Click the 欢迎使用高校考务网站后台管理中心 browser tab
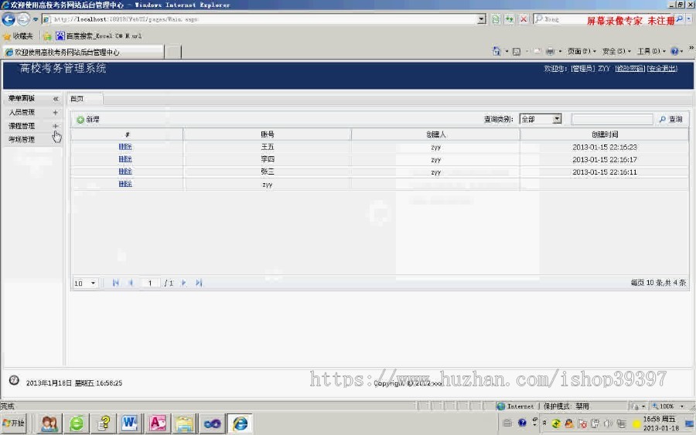Image resolution: width=696 pixels, height=435 pixels. 84,53
